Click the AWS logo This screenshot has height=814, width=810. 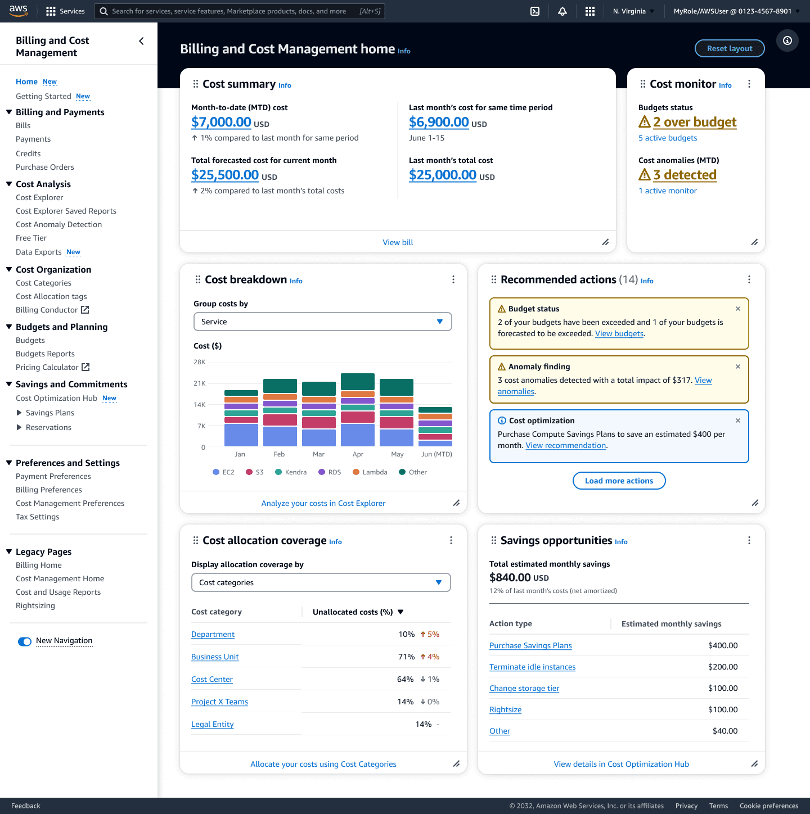tap(19, 11)
